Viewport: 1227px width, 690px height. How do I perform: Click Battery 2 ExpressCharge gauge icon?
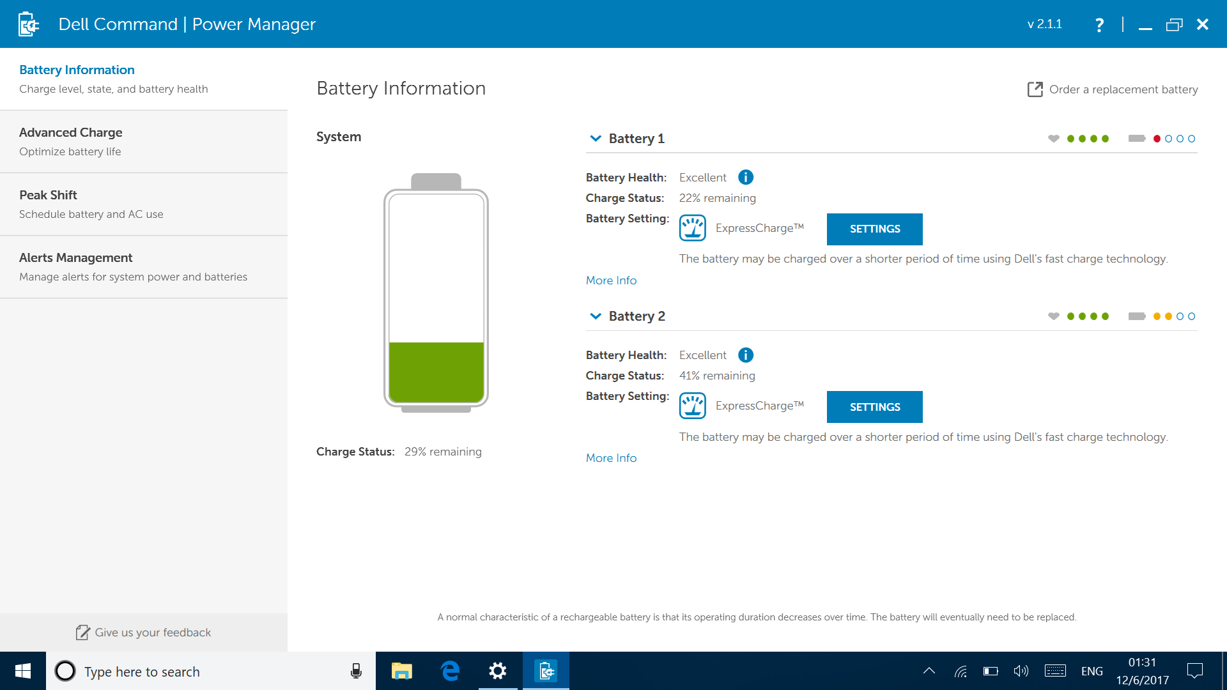(x=693, y=406)
